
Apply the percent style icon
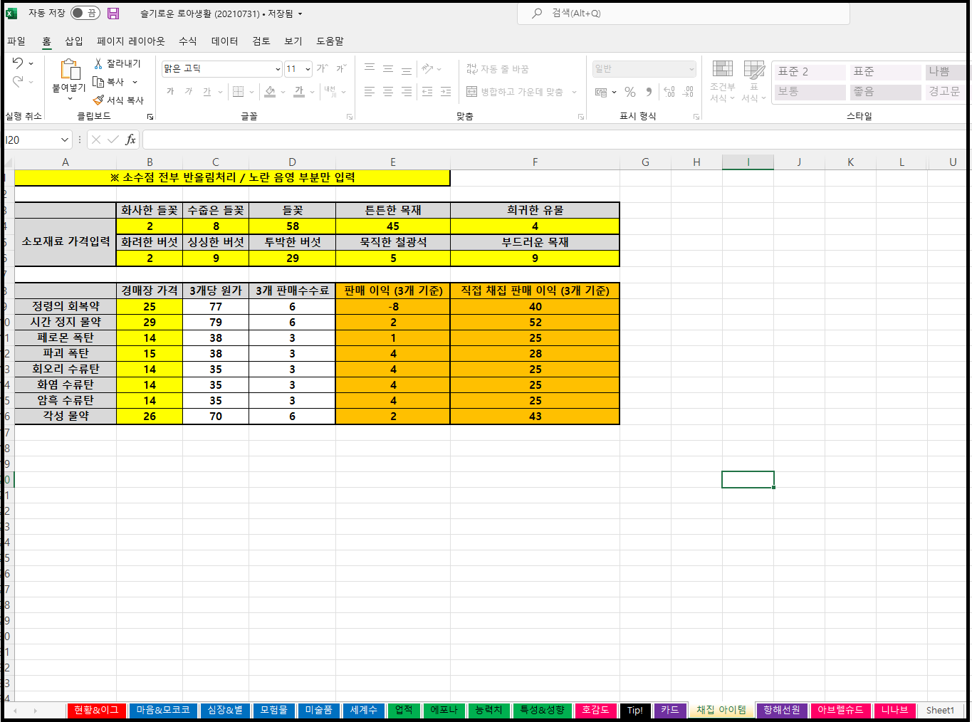tap(629, 92)
